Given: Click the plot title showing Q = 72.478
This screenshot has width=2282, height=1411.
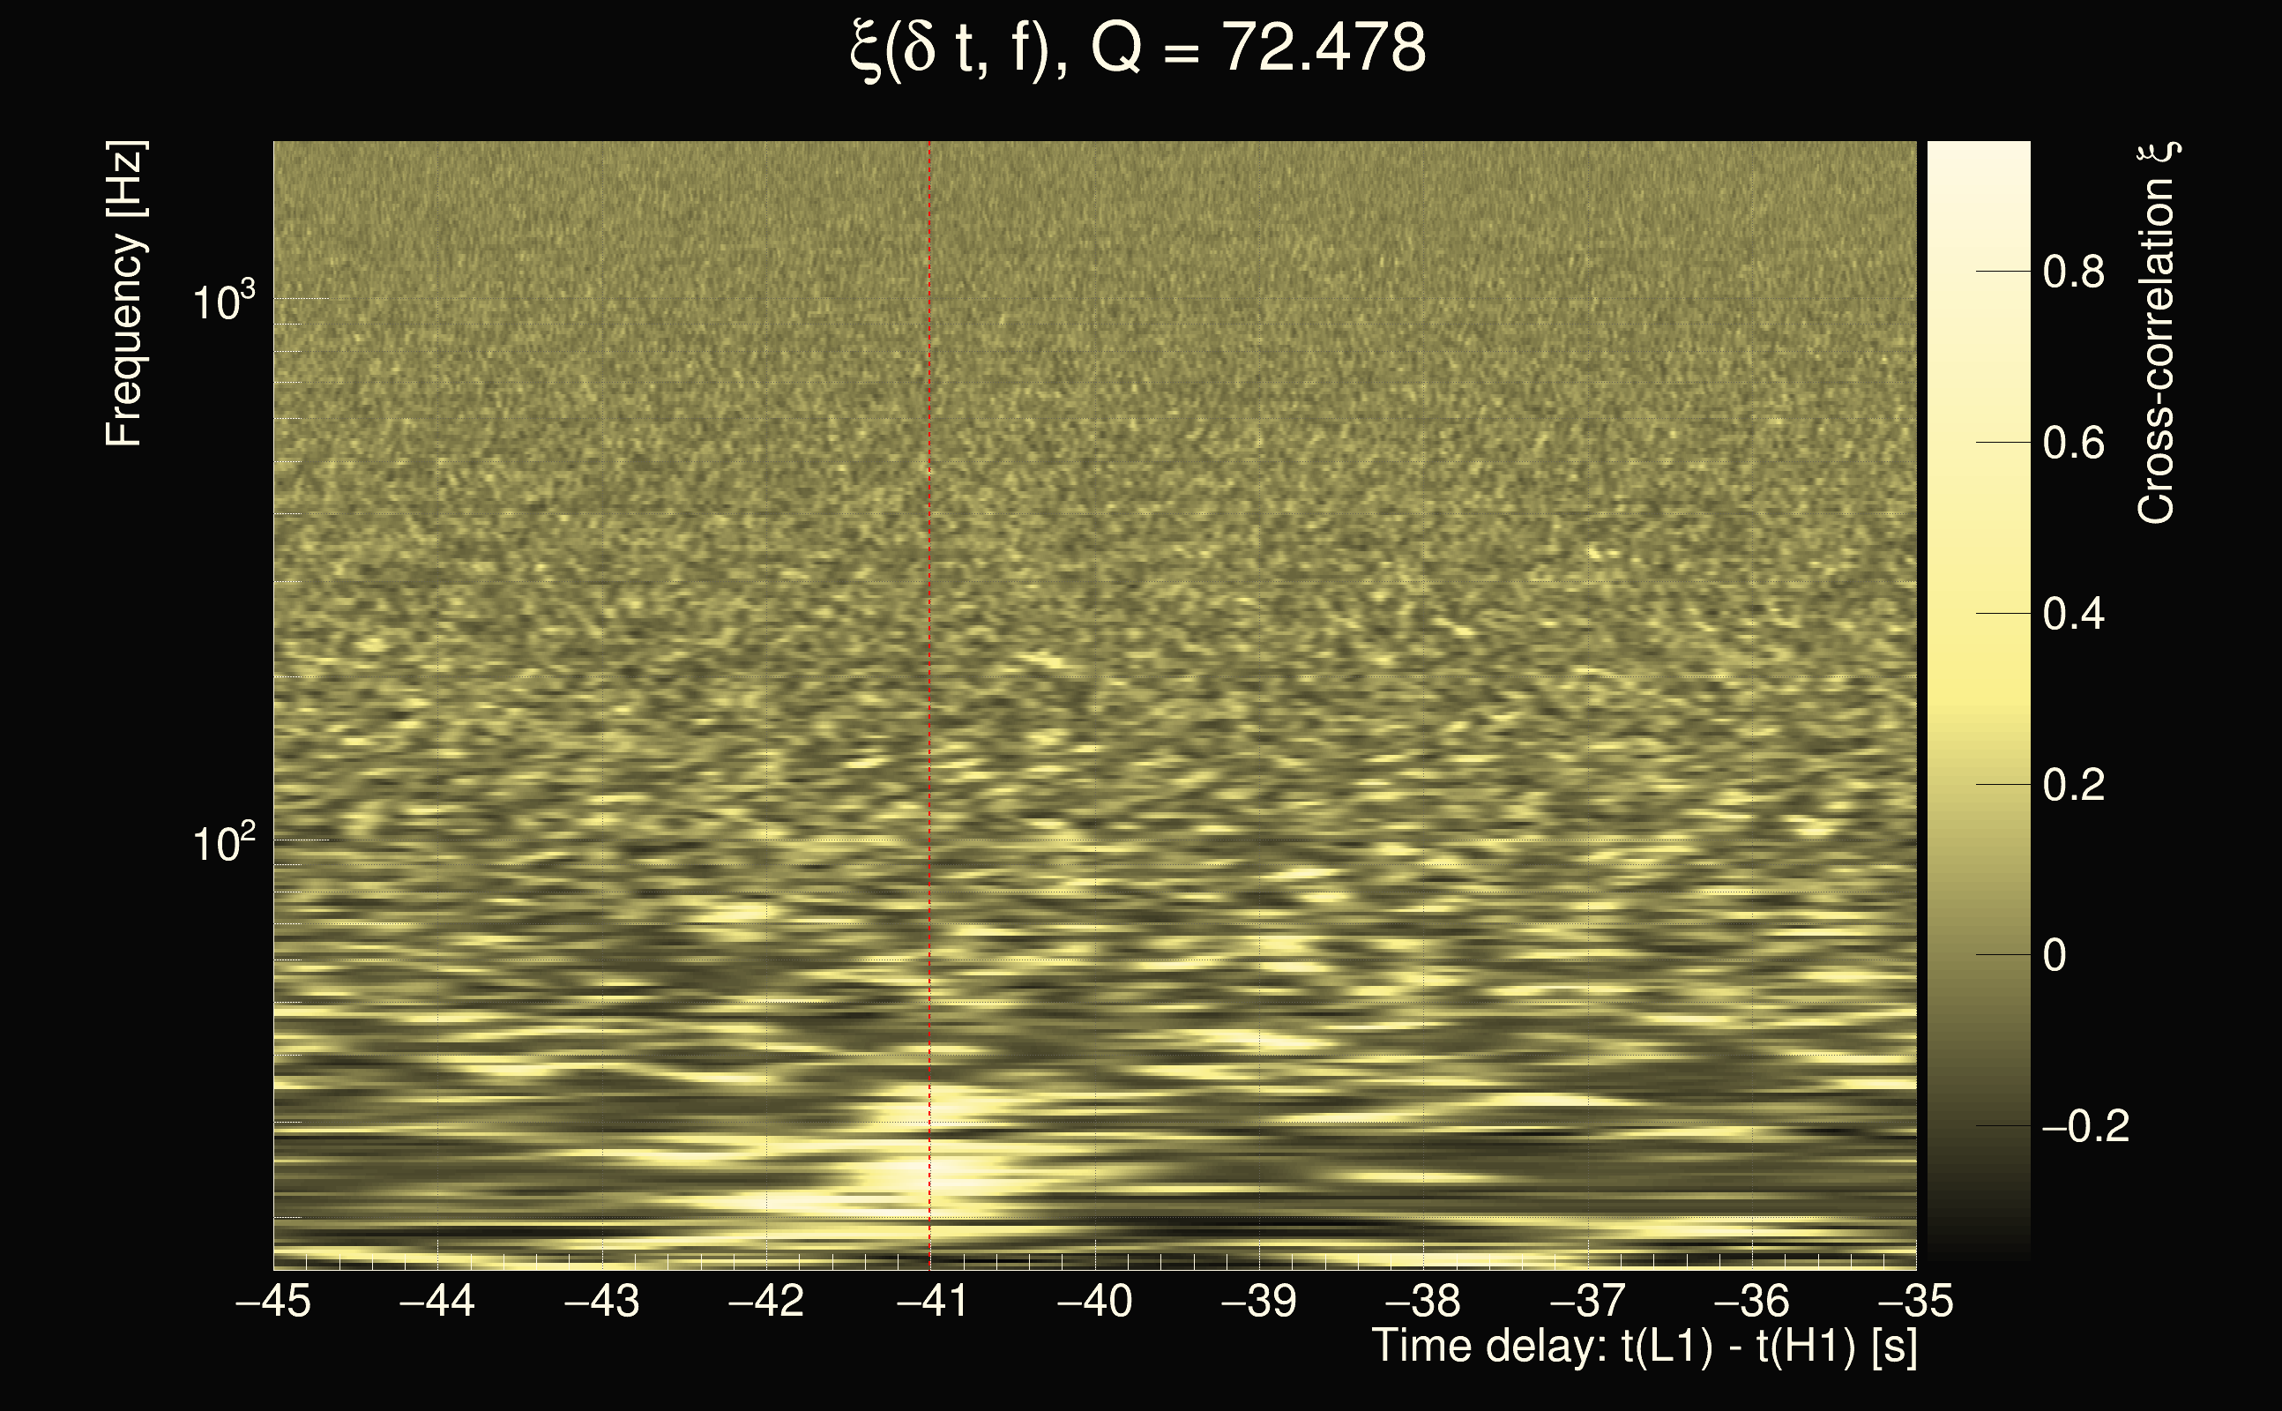Looking at the screenshot, I should tap(1138, 49).
